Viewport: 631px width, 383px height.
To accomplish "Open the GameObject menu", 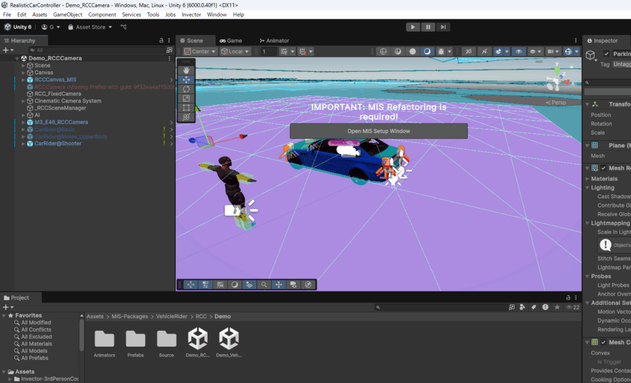I will tap(67, 14).
